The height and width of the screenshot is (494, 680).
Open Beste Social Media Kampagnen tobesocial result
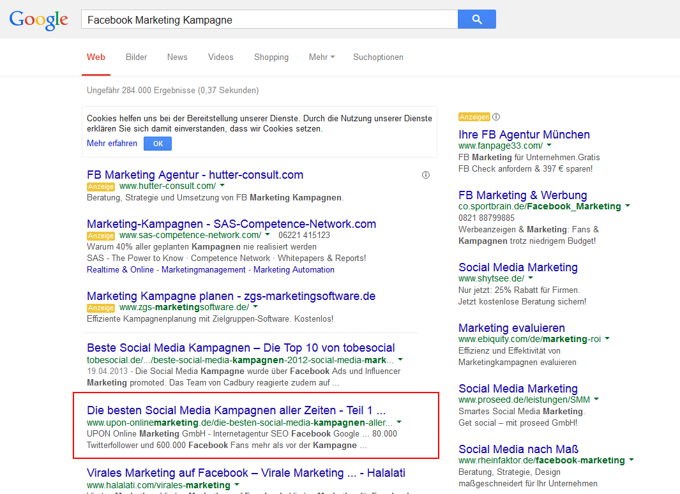click(241, 348)
